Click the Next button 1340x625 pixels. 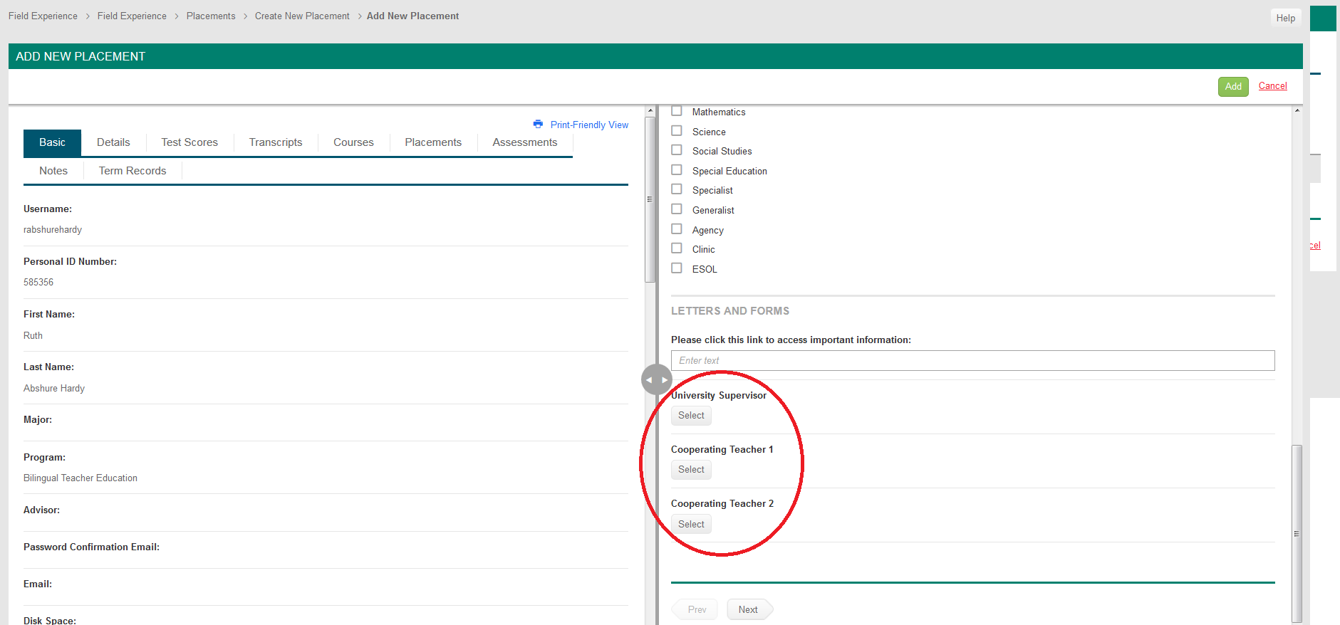749,610
